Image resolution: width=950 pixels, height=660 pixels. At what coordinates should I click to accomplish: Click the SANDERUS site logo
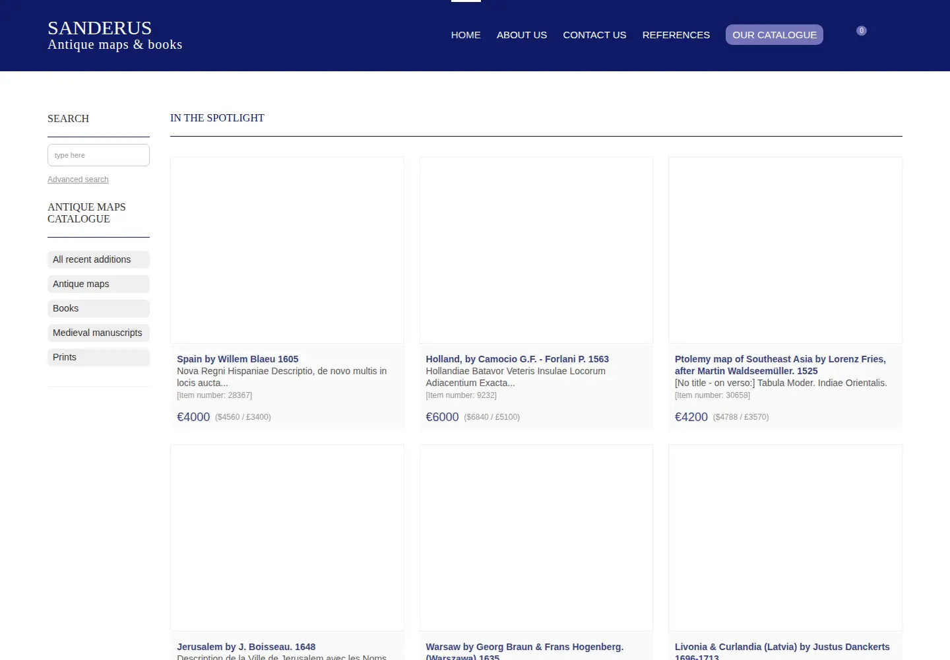[x=115, y=35]
